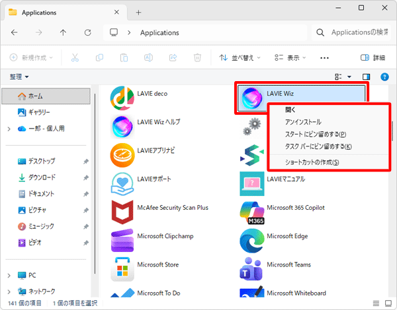Expand the PC tree node
The width and height of the screenshot is (397, 310).
(9, 276)
